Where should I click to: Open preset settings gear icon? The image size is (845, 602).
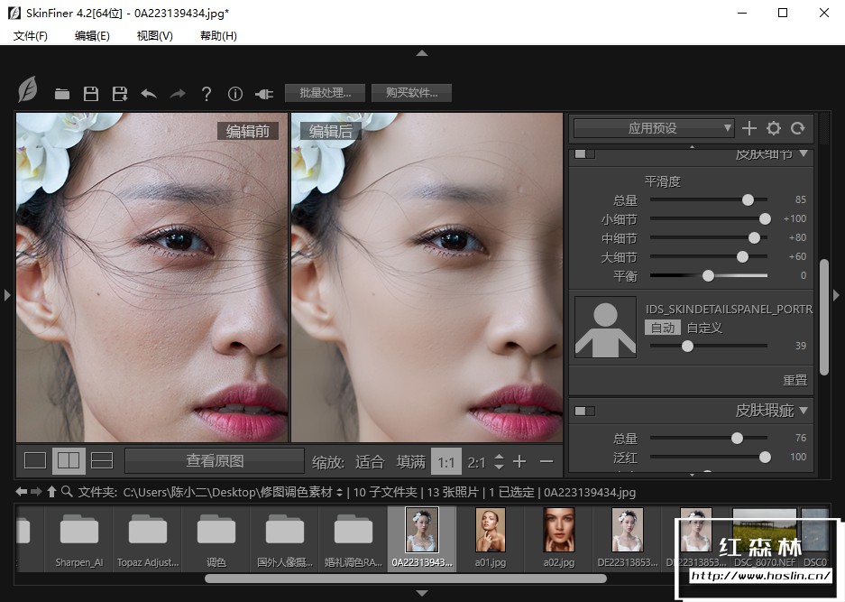tap(773, 128)
